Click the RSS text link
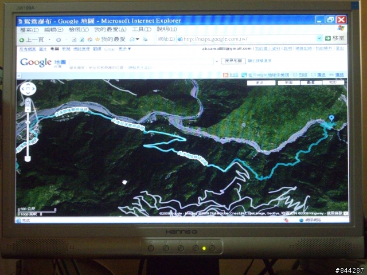 tap(233, 75)
